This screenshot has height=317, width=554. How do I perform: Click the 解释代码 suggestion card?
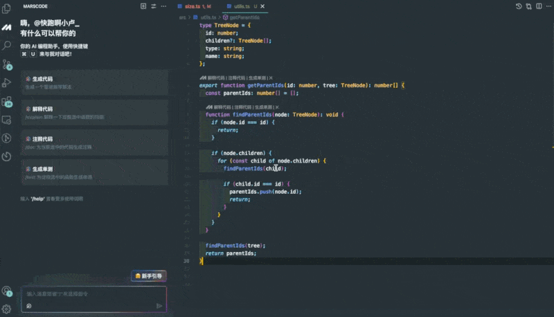[x=95, y=113]
